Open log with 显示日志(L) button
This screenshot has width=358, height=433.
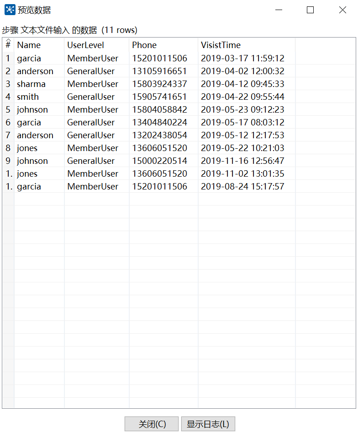click(208, 423)
